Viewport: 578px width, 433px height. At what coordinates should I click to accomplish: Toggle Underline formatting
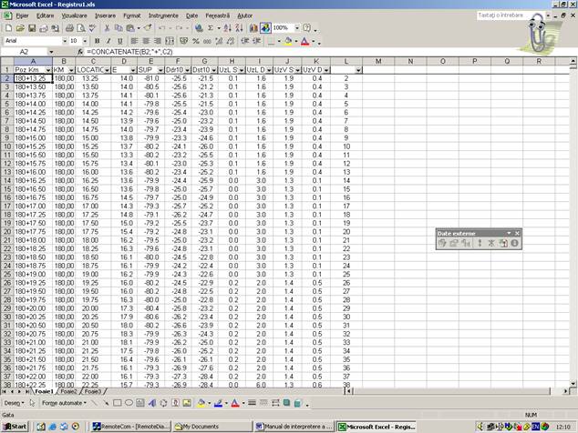coord(119,41)
